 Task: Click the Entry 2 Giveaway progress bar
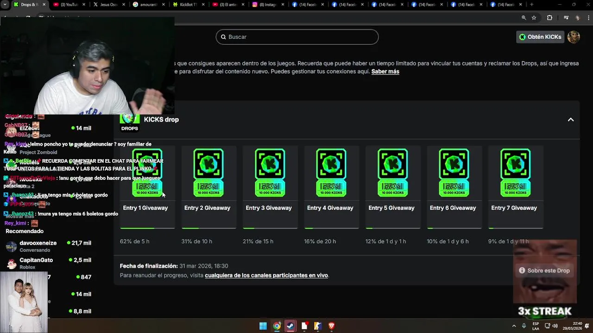coord(208,228)
